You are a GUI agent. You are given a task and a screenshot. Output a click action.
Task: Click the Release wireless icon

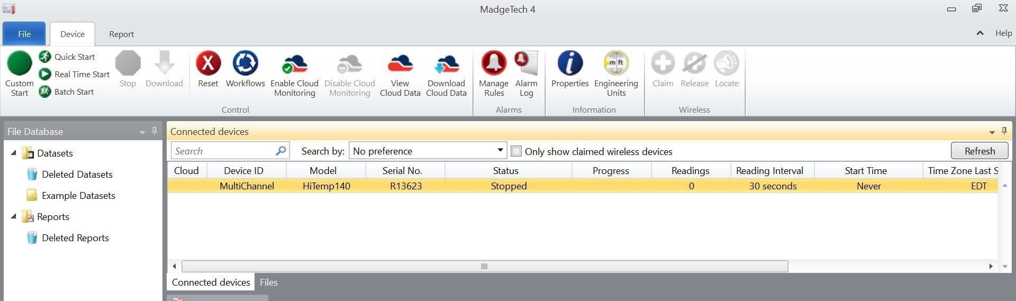[694, 63]
